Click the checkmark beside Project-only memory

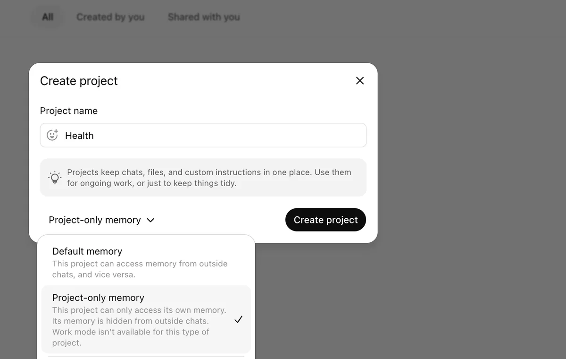pyautogui.click(x=239, y=320)
